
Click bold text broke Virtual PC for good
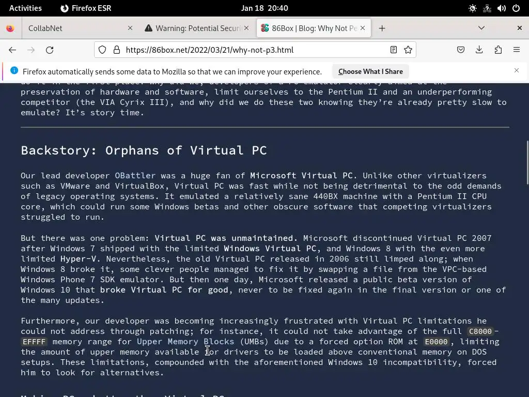[x=164, y=290]
